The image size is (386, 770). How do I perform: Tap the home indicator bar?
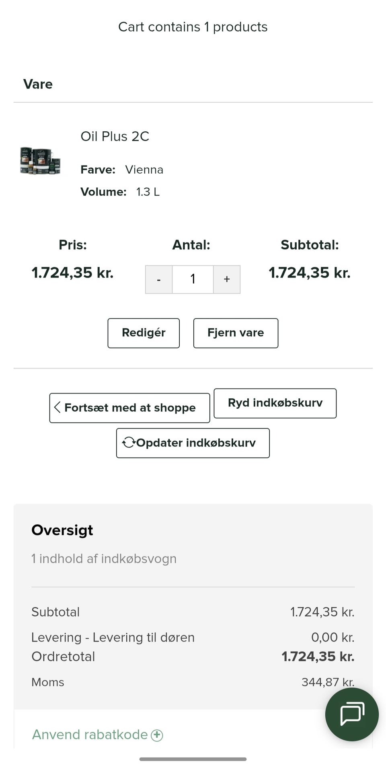coord(193,759)
